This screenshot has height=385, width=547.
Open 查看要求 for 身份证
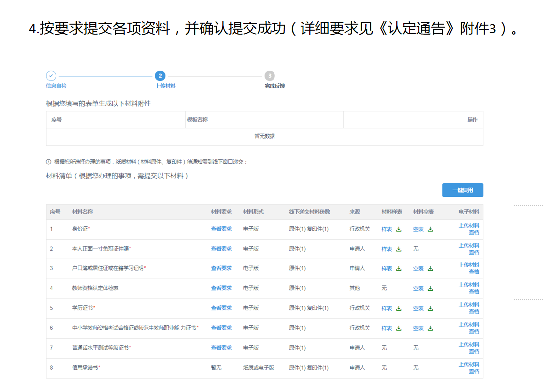pos(221,229)
